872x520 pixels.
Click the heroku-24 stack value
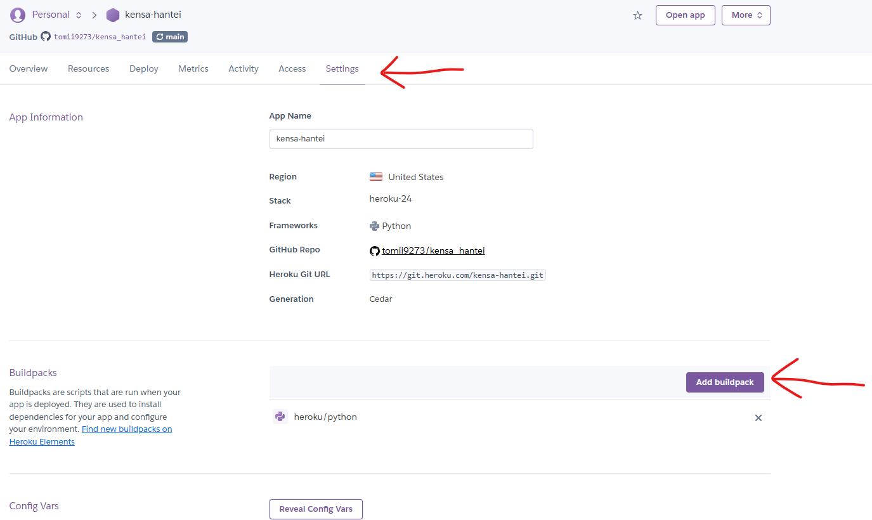pyautogui.click(x=391, y=198)
